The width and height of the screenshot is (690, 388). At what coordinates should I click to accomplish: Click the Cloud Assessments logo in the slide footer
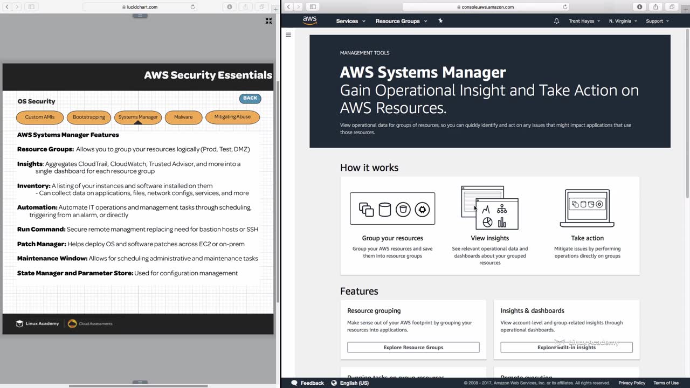(x=90, y=323)
